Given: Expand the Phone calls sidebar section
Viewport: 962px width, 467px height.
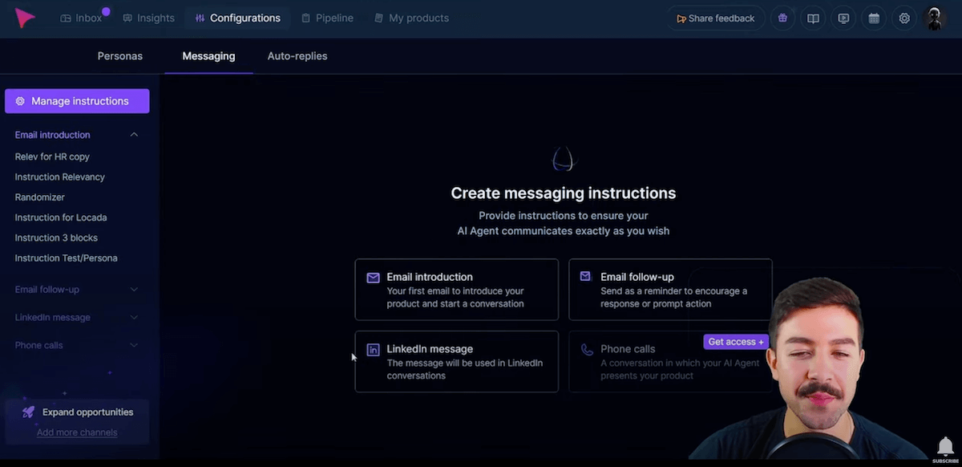Looking at the screenshot, I should coord(134,346).
